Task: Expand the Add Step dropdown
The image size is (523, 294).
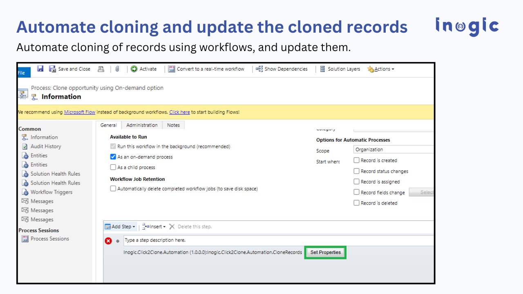Action: pyautogui.click(x=120, y=227)
